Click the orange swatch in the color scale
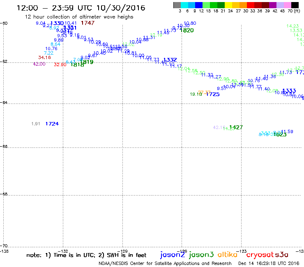The image size is (304, 267). [x=243, y=5]
